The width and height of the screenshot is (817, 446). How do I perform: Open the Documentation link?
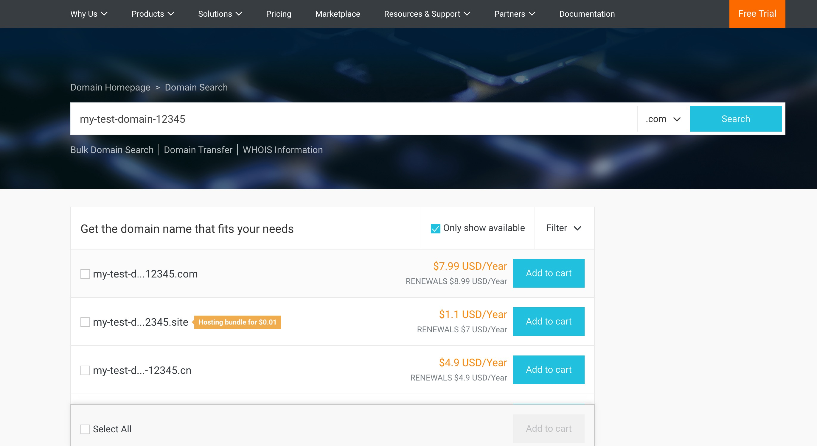click(x=587, y=14)
